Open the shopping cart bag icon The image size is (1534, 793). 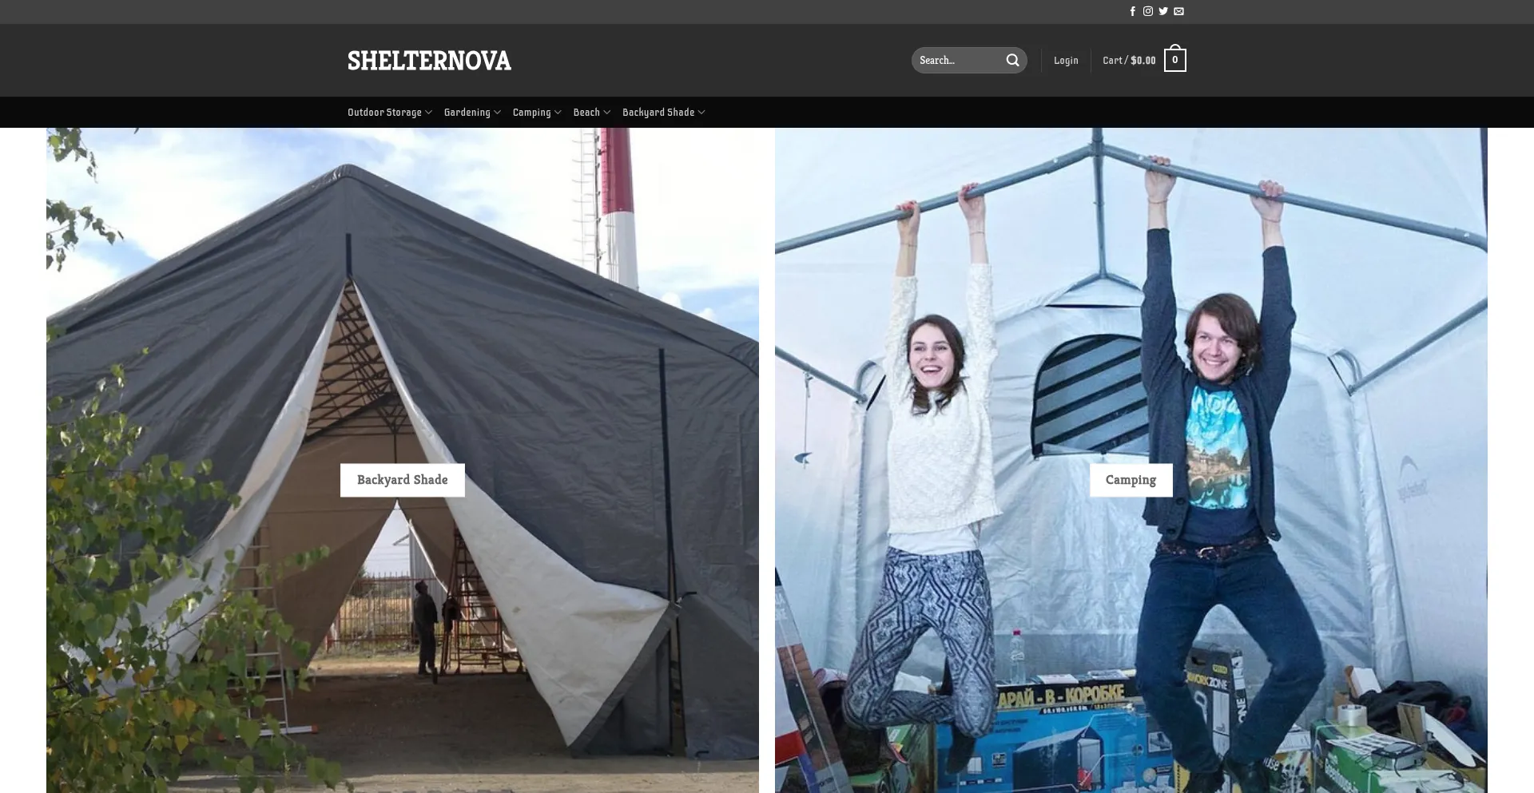click(1174, 58)
